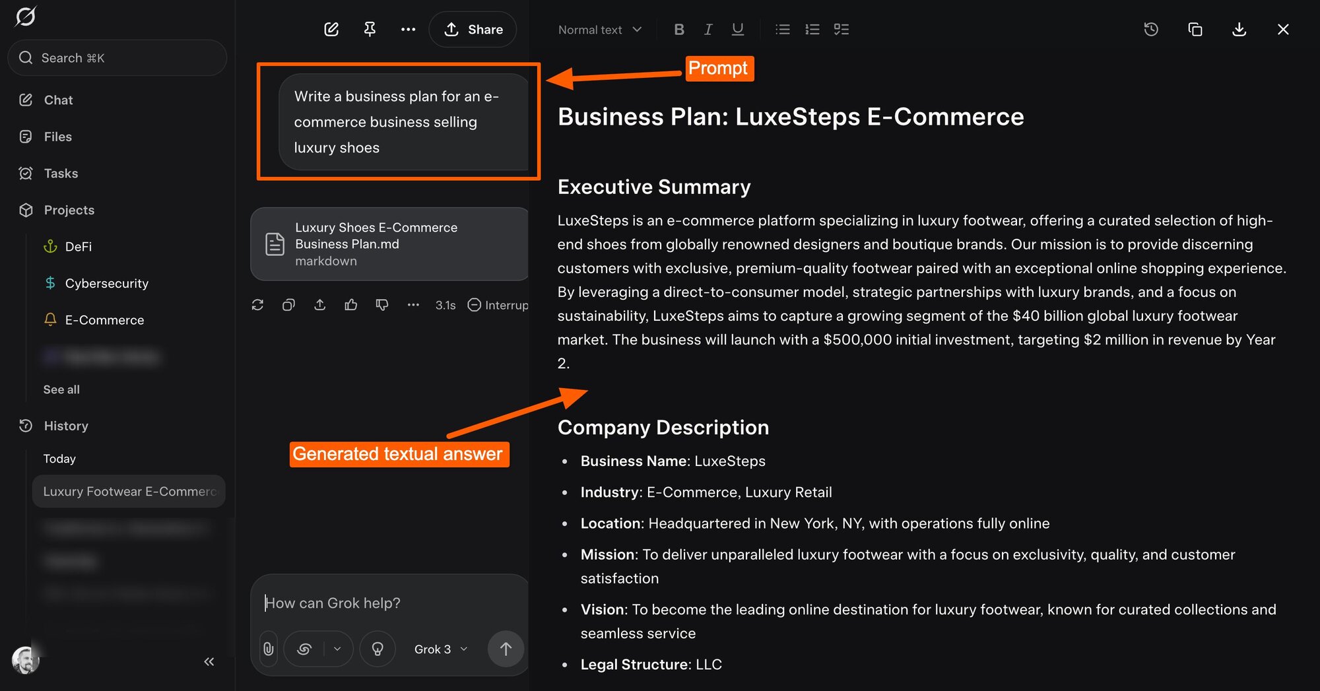Share the response via upload icon
The height and width of the screenshot is (691, 1320).
coord(319,305)
